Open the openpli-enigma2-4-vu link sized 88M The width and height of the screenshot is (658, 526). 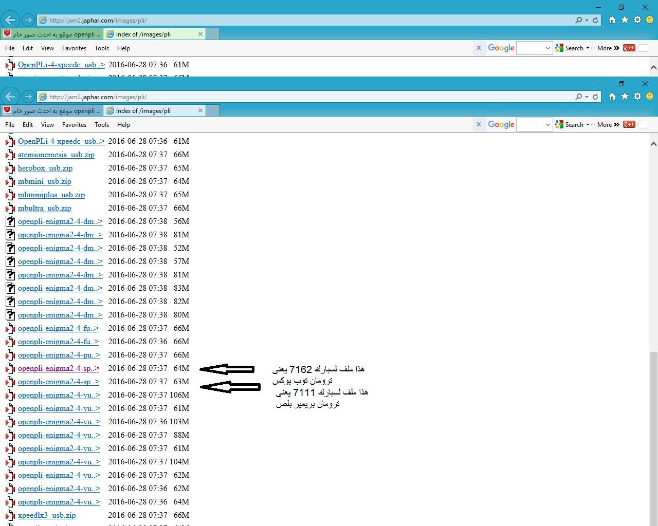[59, 435]
